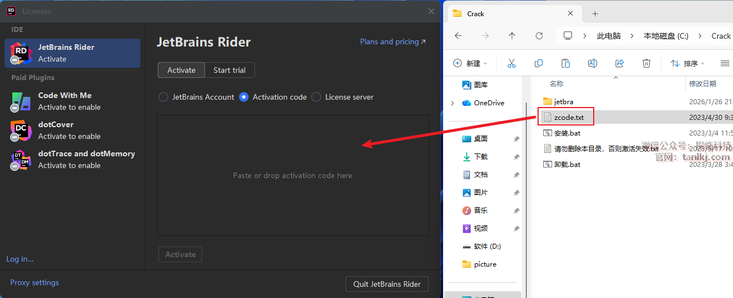The image size is (733, 298).
Task: Expand the OneDrive tree node
Action: click(x=453, y=103)
